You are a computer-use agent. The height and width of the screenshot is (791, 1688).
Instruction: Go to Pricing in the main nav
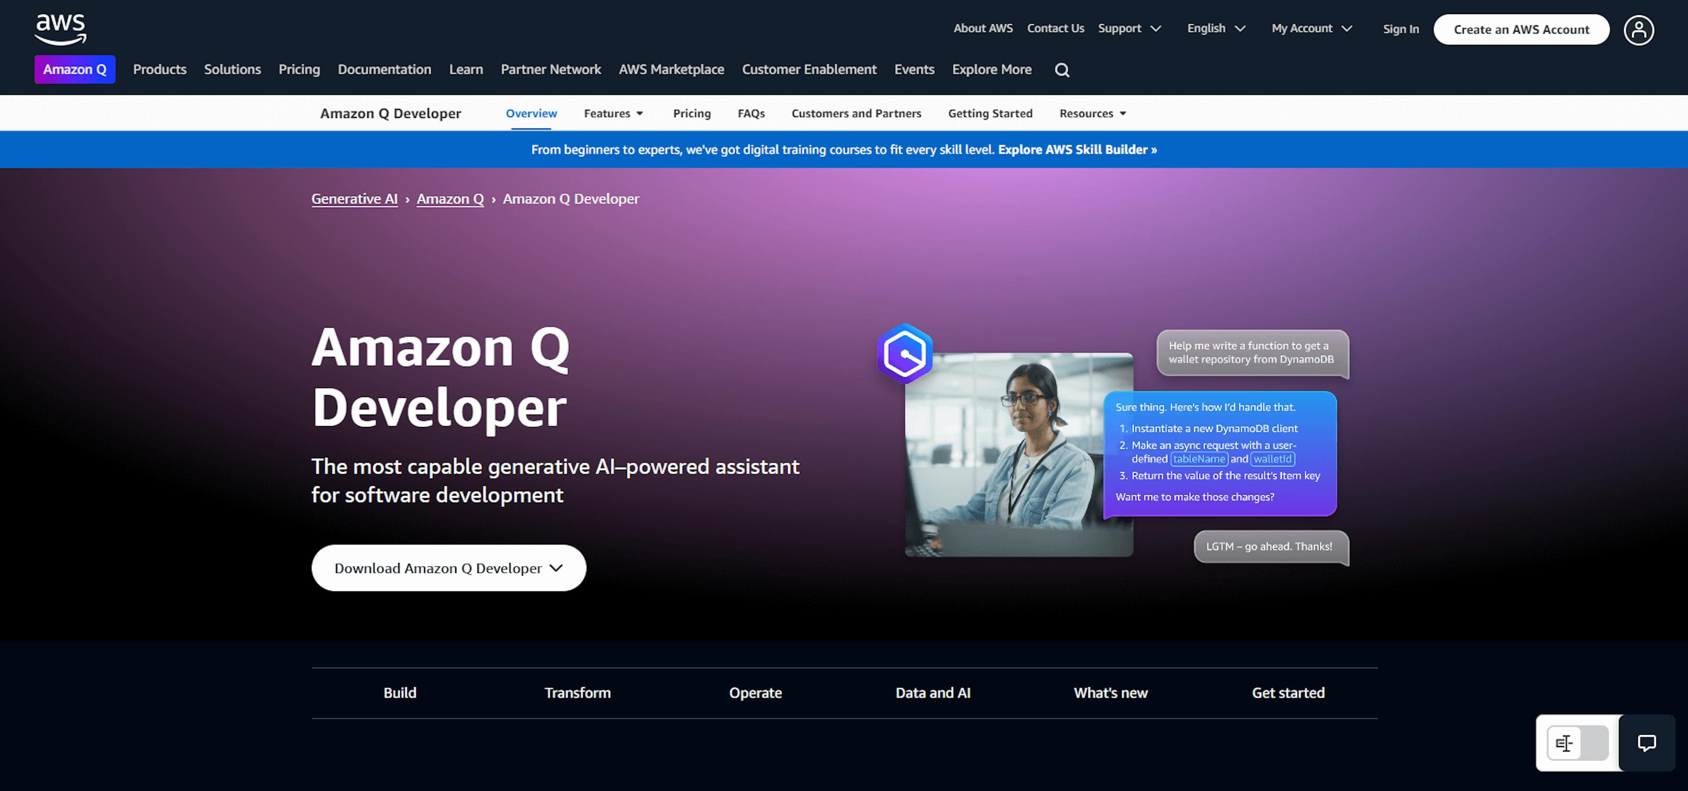pos(299,69)
